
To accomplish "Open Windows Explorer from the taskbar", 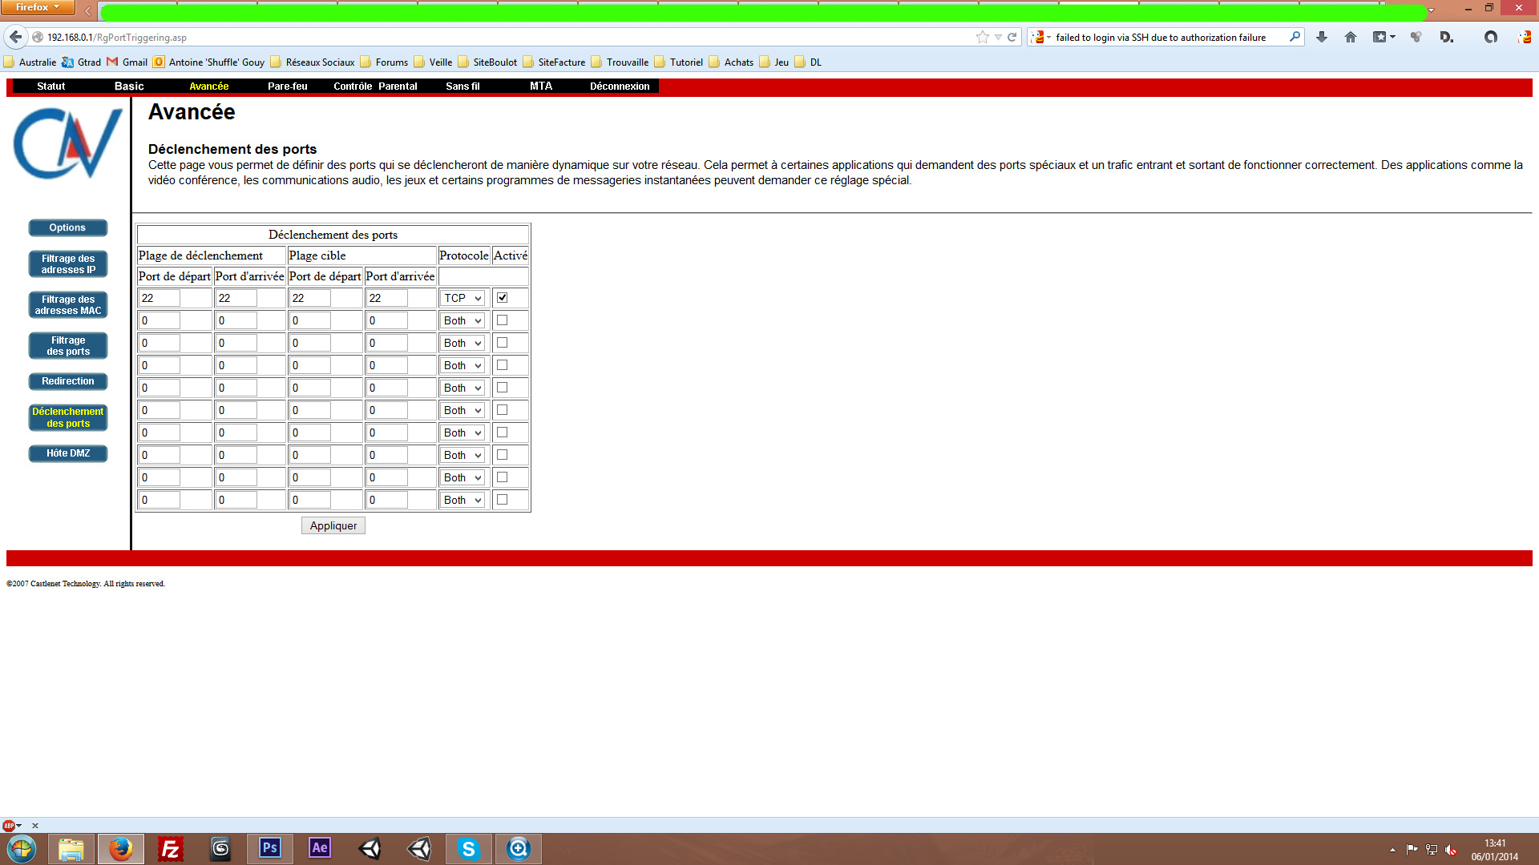I will 71,849.
